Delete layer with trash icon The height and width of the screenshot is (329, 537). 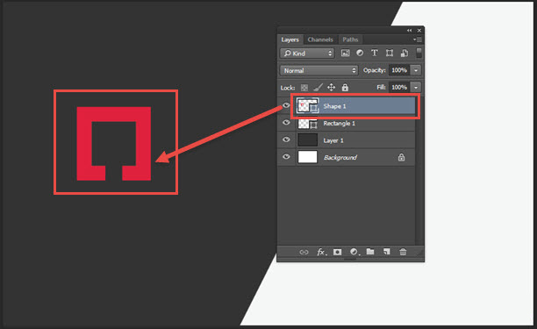[x=403, y=252]
